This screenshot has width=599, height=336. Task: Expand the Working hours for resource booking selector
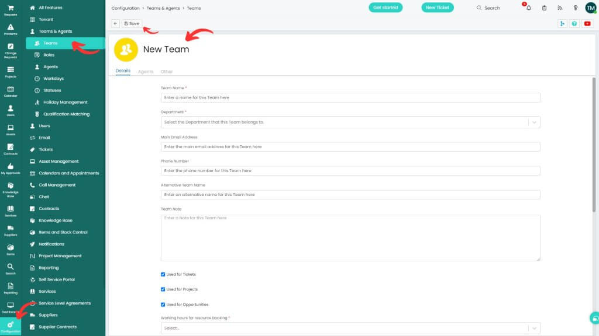coord(350,328)
